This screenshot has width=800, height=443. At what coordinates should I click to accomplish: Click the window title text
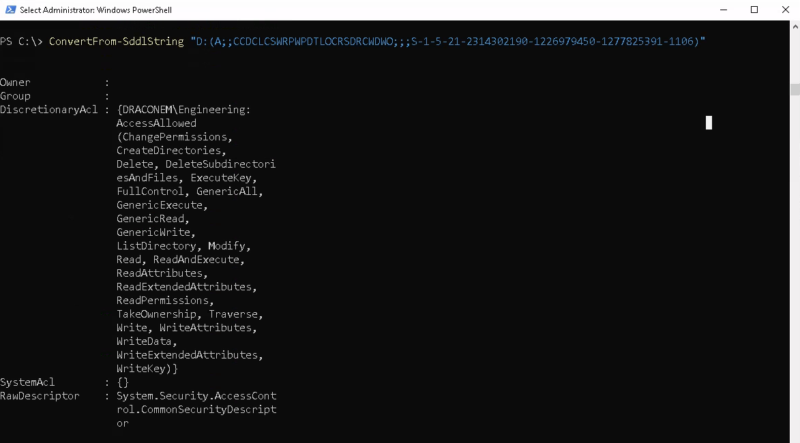click(96, 10)
